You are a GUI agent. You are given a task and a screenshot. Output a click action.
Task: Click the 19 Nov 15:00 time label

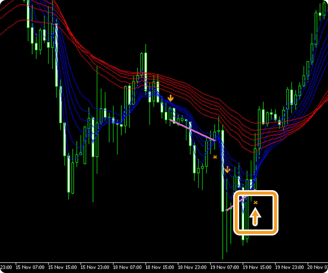[258, 267]
